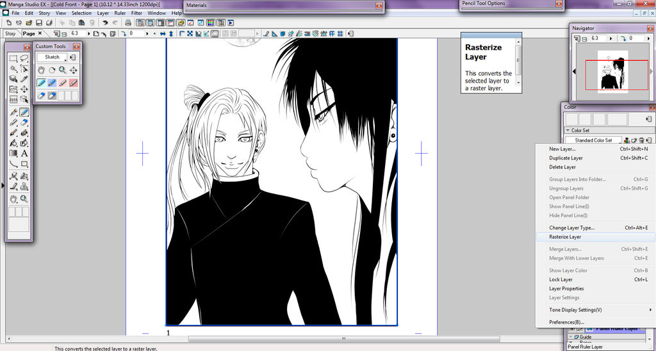Close the Custom Tools palette
The width and height of the screenshot is (656, 351).
click(77, 46)
